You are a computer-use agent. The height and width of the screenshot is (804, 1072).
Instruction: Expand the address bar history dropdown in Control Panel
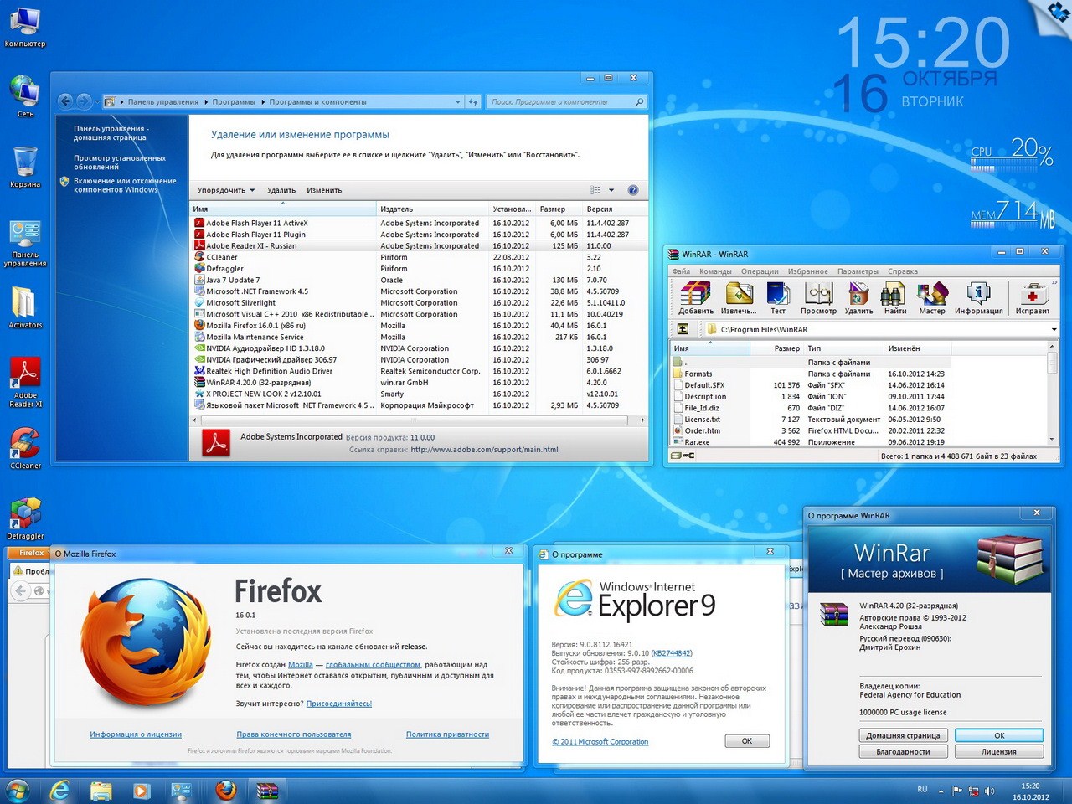457,102
